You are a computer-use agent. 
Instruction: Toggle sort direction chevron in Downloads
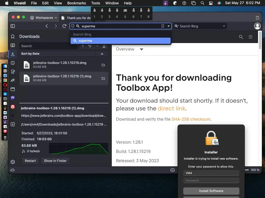pos(102,54)
